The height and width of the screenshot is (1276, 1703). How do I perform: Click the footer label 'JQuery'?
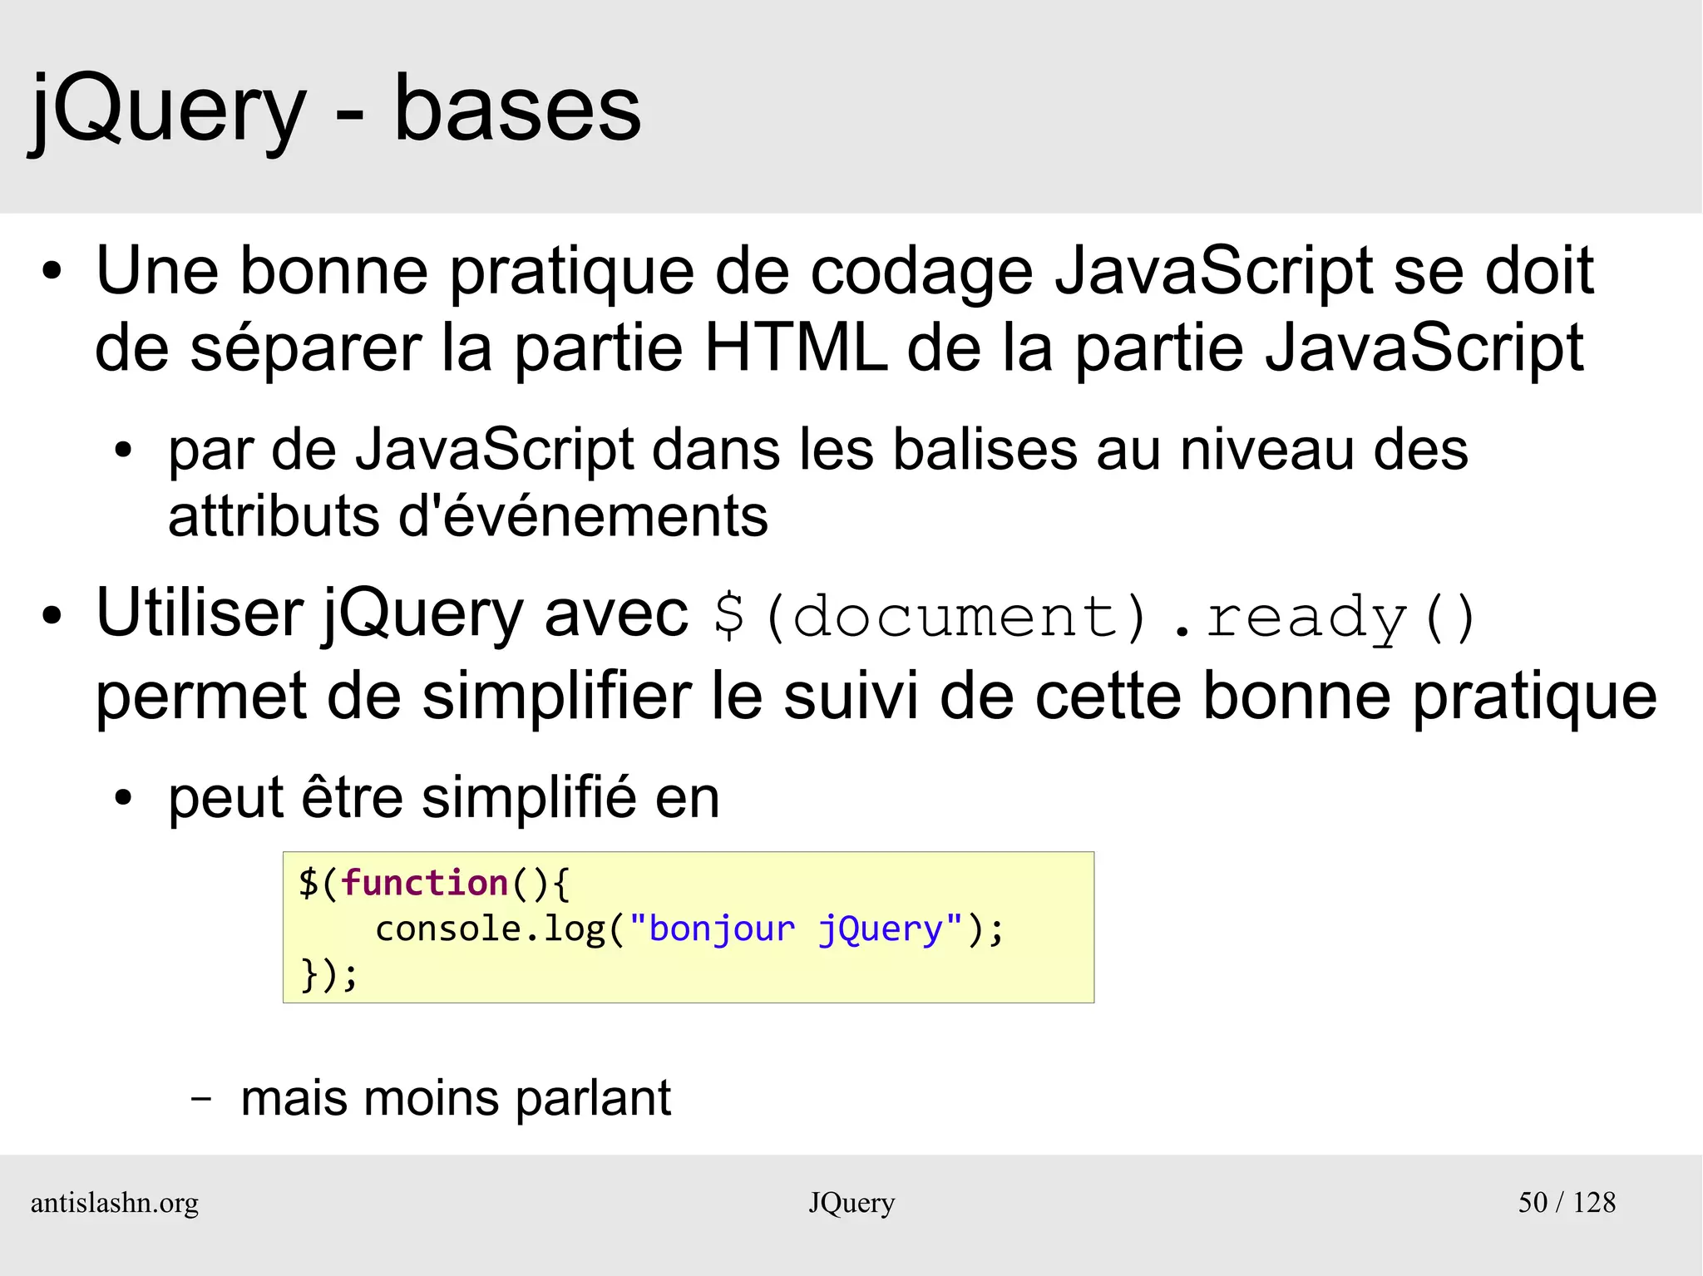click(x=851, y=1203)
